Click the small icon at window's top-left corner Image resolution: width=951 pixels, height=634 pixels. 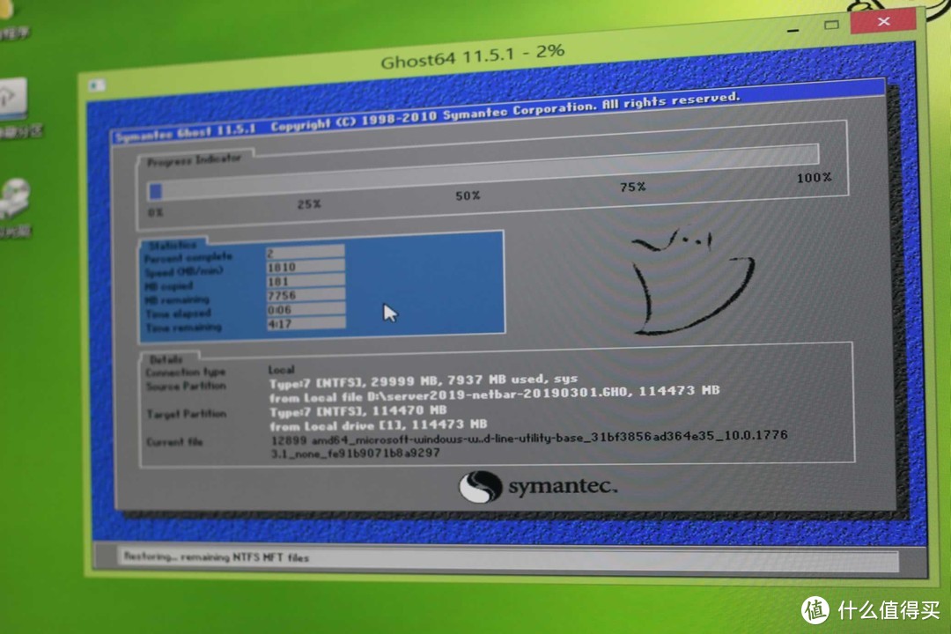pyautogui.click(x=97, y=85)
